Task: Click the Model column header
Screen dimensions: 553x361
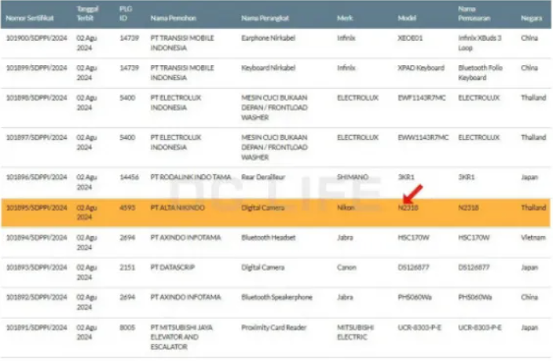Action: click(407, 18)
